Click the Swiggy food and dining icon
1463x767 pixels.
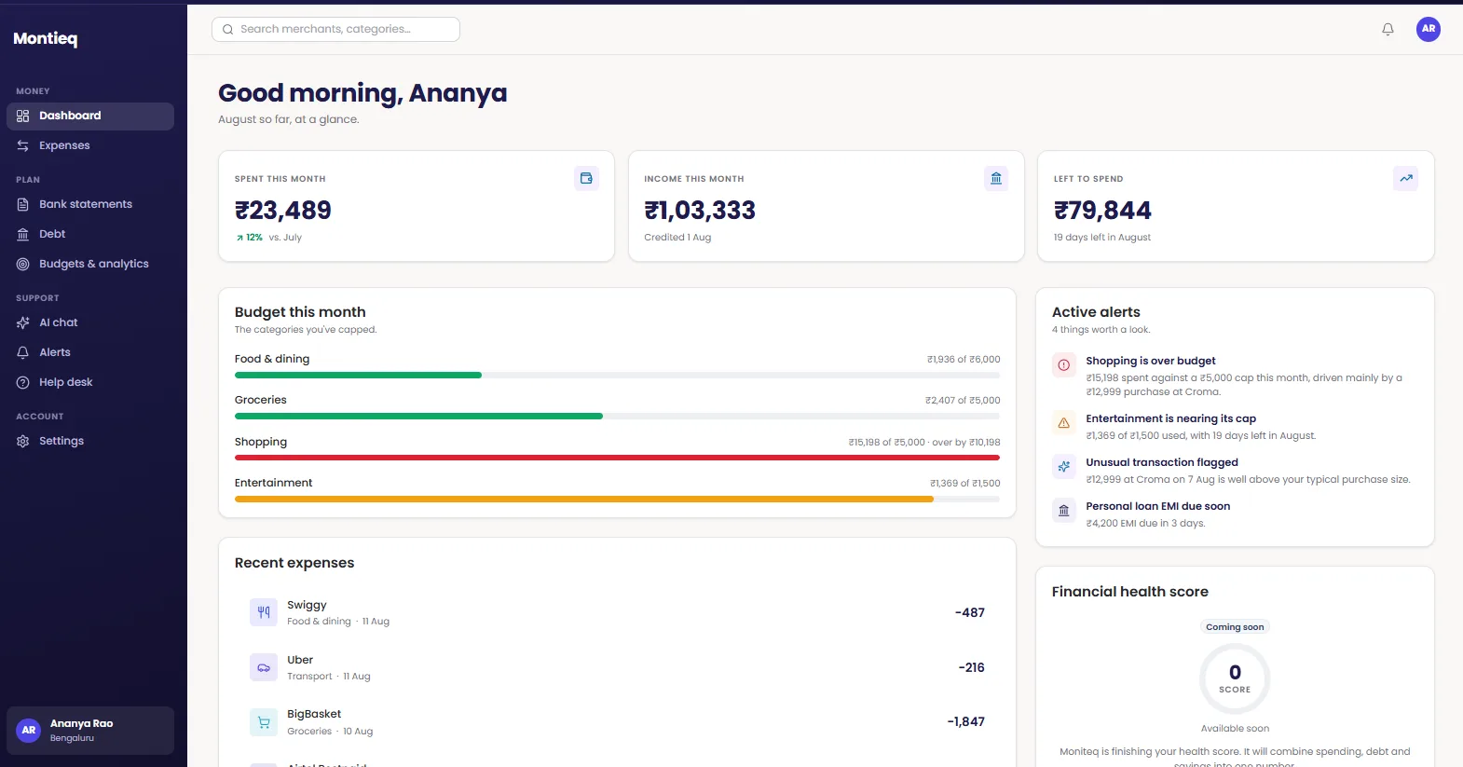[264, 612]
